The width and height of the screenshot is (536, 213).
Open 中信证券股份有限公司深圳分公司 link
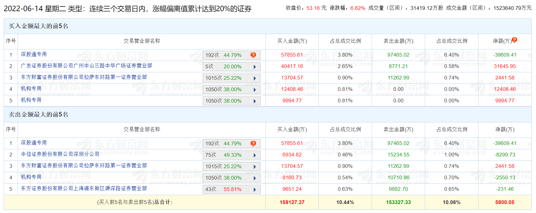[60, 154]
